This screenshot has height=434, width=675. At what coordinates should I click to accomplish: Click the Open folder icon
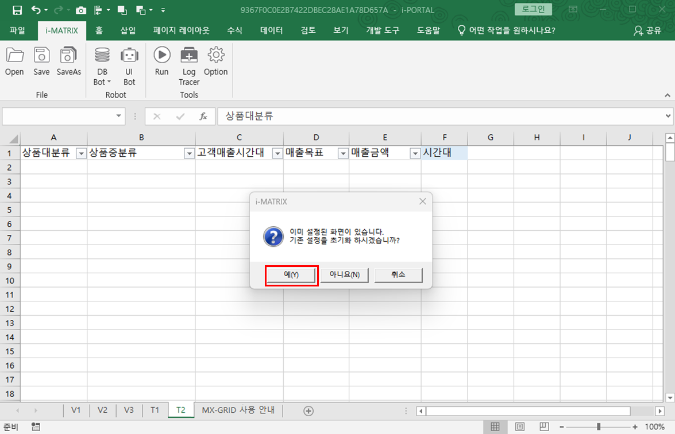pyautogui.click(x=14, y=56)
